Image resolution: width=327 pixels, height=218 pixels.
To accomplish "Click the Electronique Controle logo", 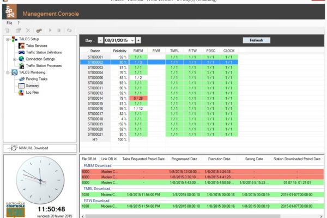I will (x=15, y=210).
